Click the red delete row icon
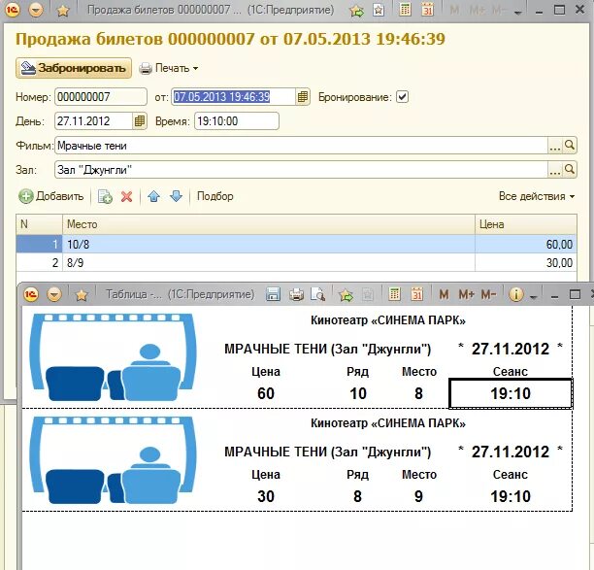 pos(126,196)
